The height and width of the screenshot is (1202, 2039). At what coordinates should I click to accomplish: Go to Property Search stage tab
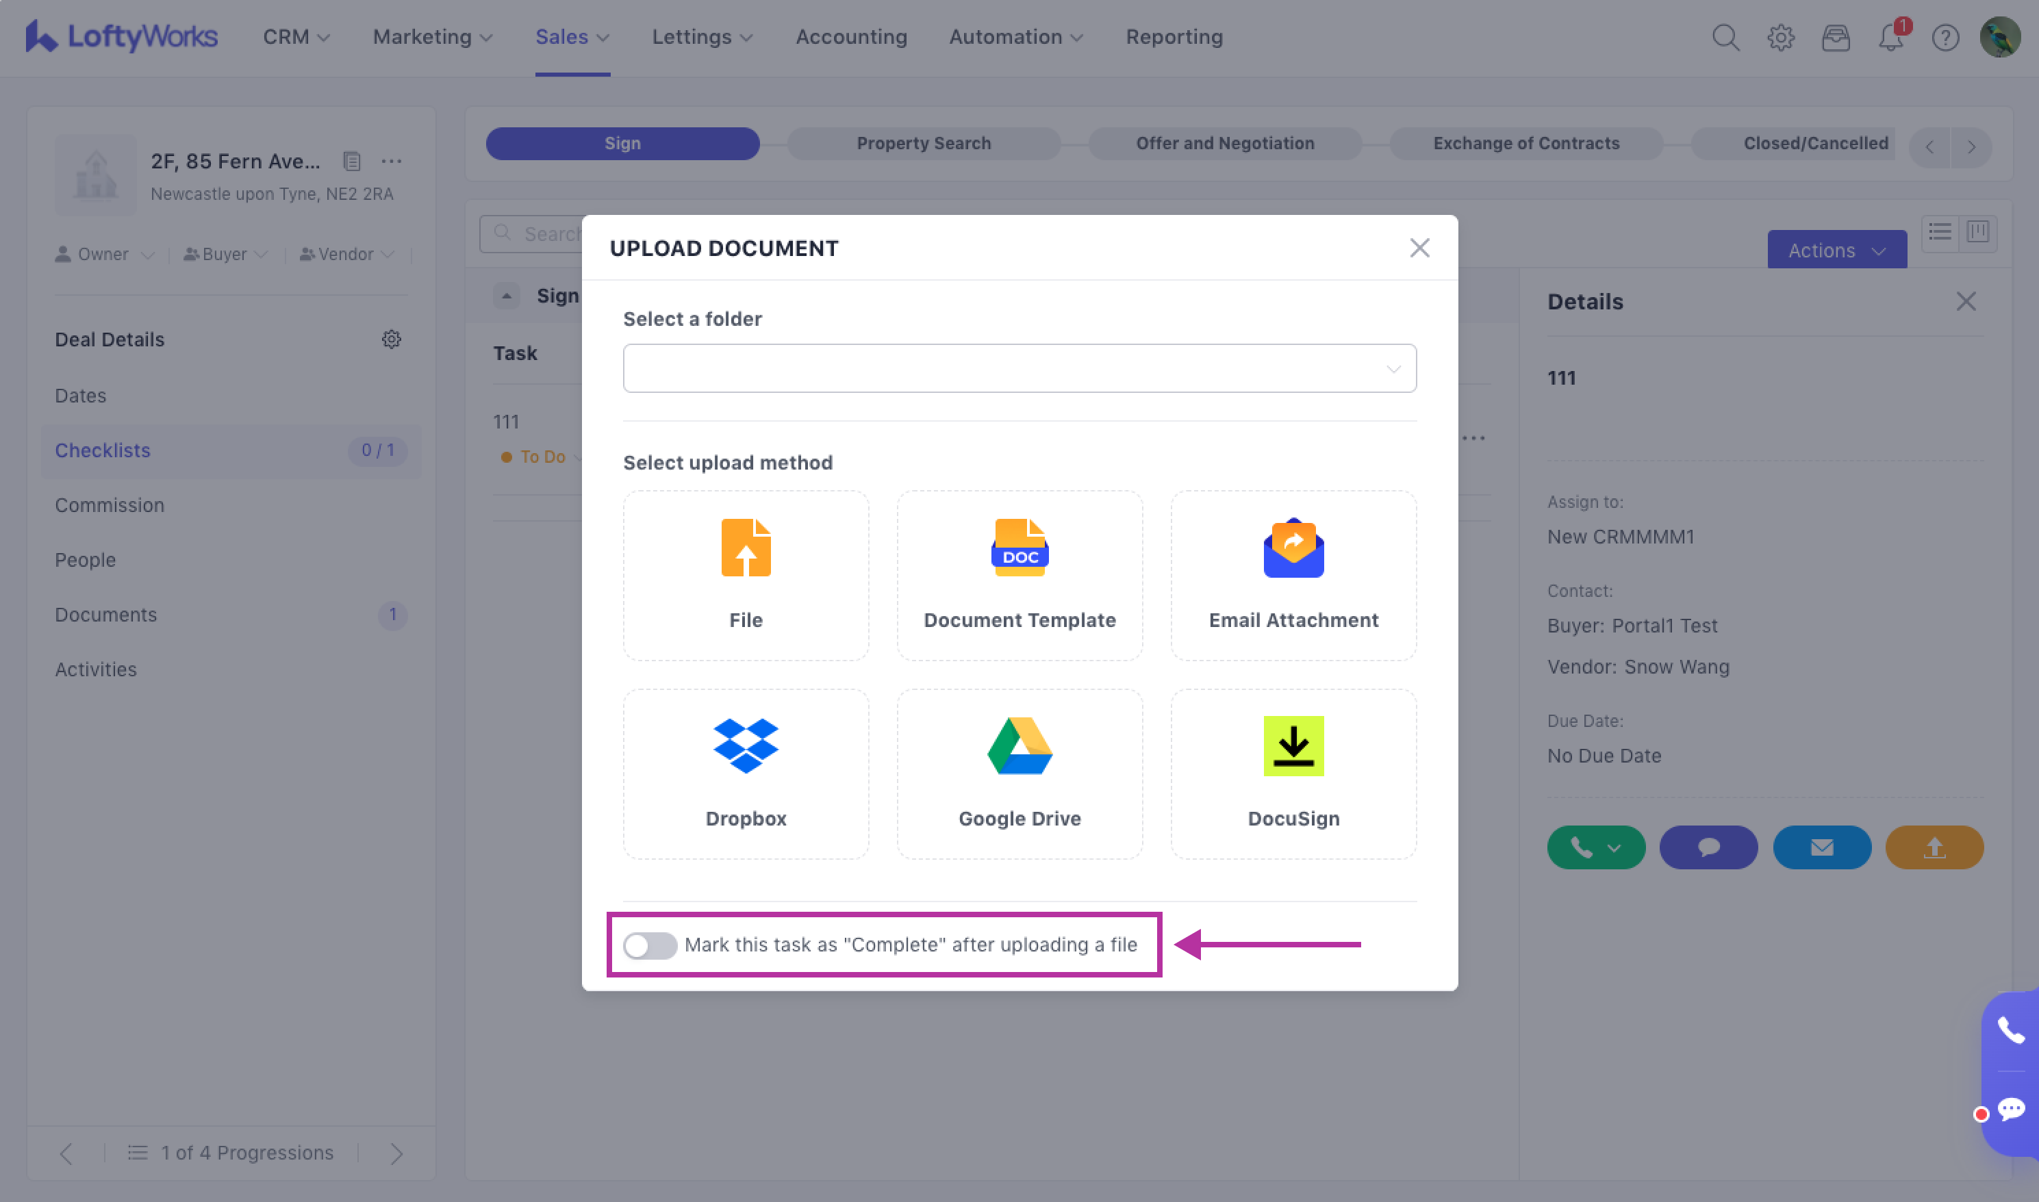click(x=924, y=143)
